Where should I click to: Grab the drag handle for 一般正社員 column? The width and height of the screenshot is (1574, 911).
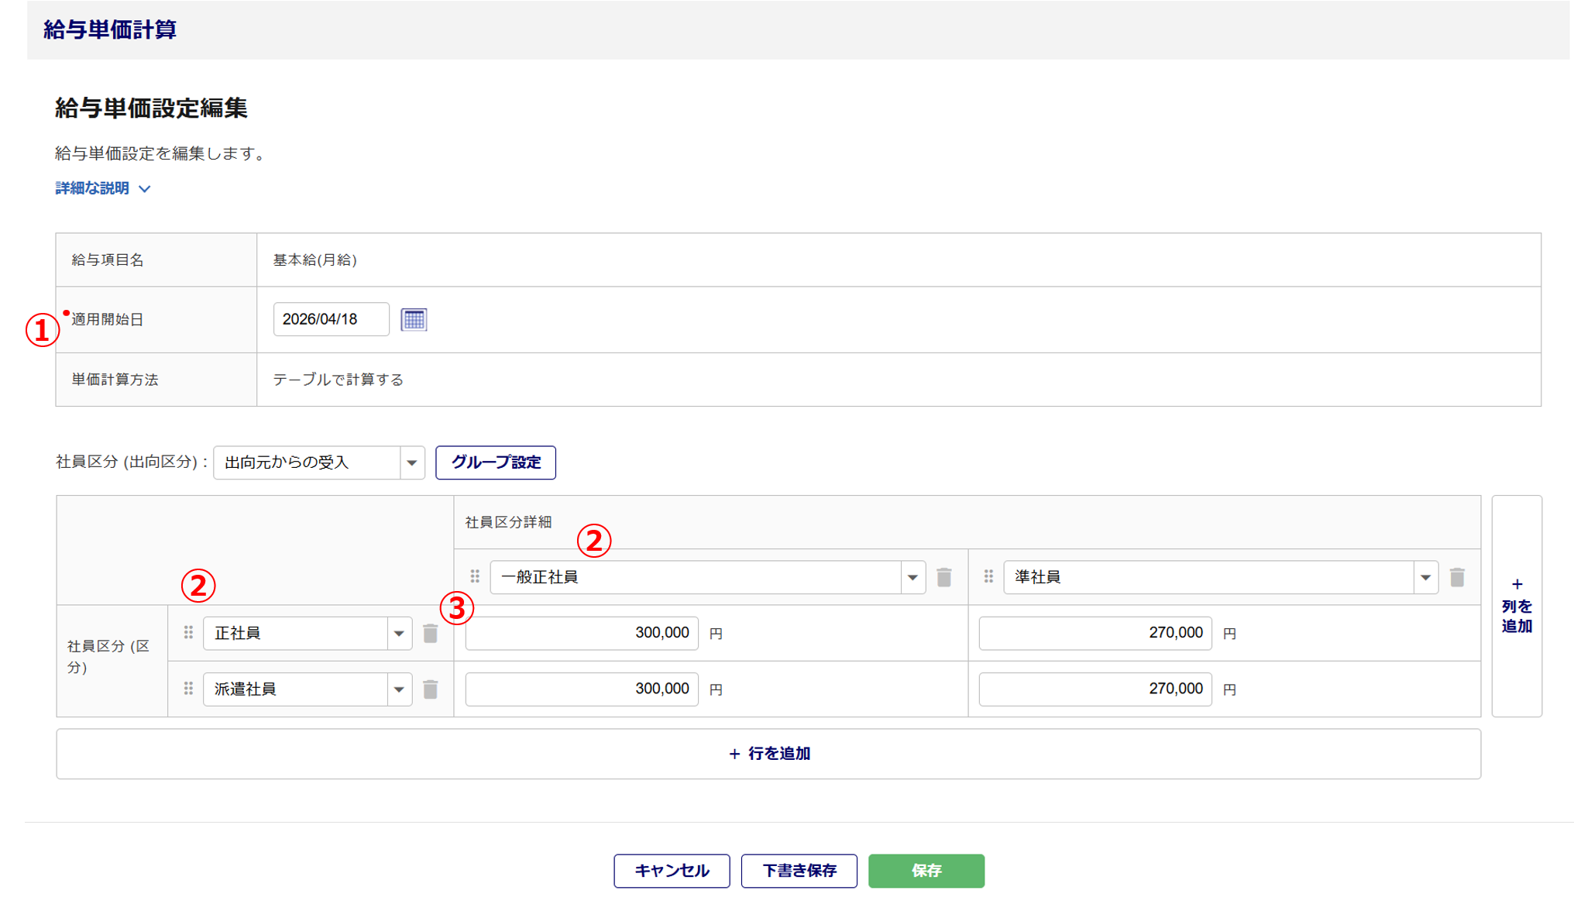click(x=475, y=576)
